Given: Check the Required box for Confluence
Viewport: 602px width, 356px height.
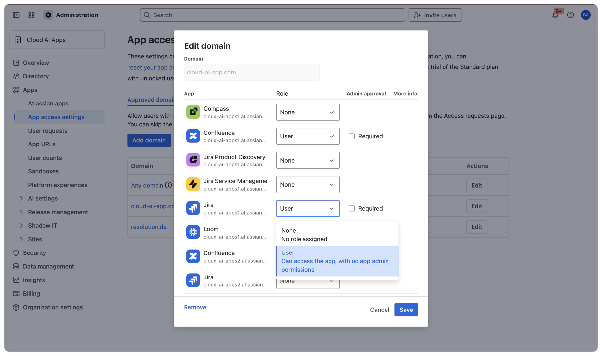Looking at the screenshot, I should point(352,136).
